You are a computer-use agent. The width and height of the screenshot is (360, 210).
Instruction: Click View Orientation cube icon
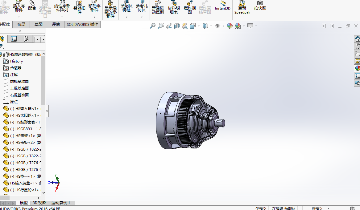tap(192, 26)
